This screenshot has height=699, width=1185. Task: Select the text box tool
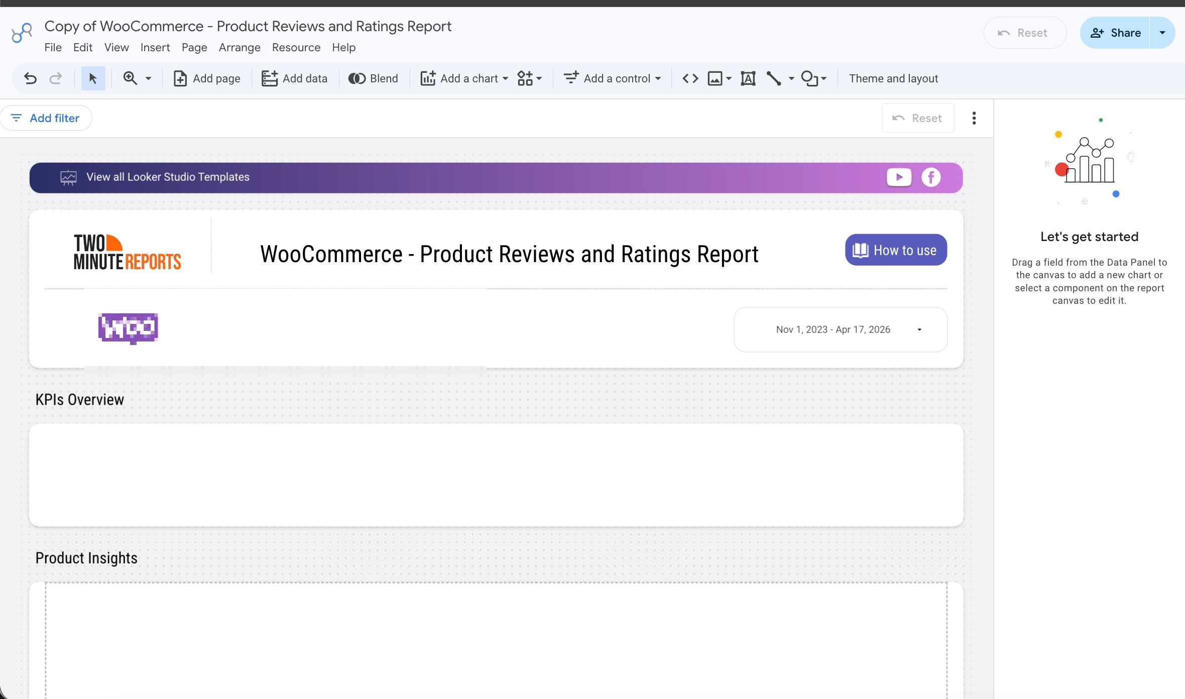point(748,78)
